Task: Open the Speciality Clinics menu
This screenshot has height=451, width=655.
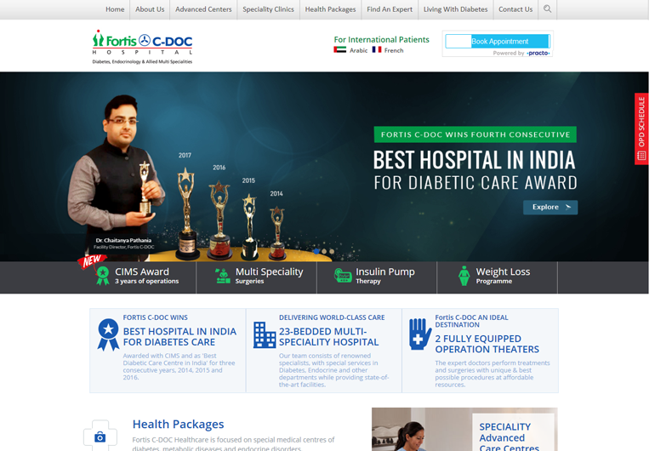Action: (268, 9)
